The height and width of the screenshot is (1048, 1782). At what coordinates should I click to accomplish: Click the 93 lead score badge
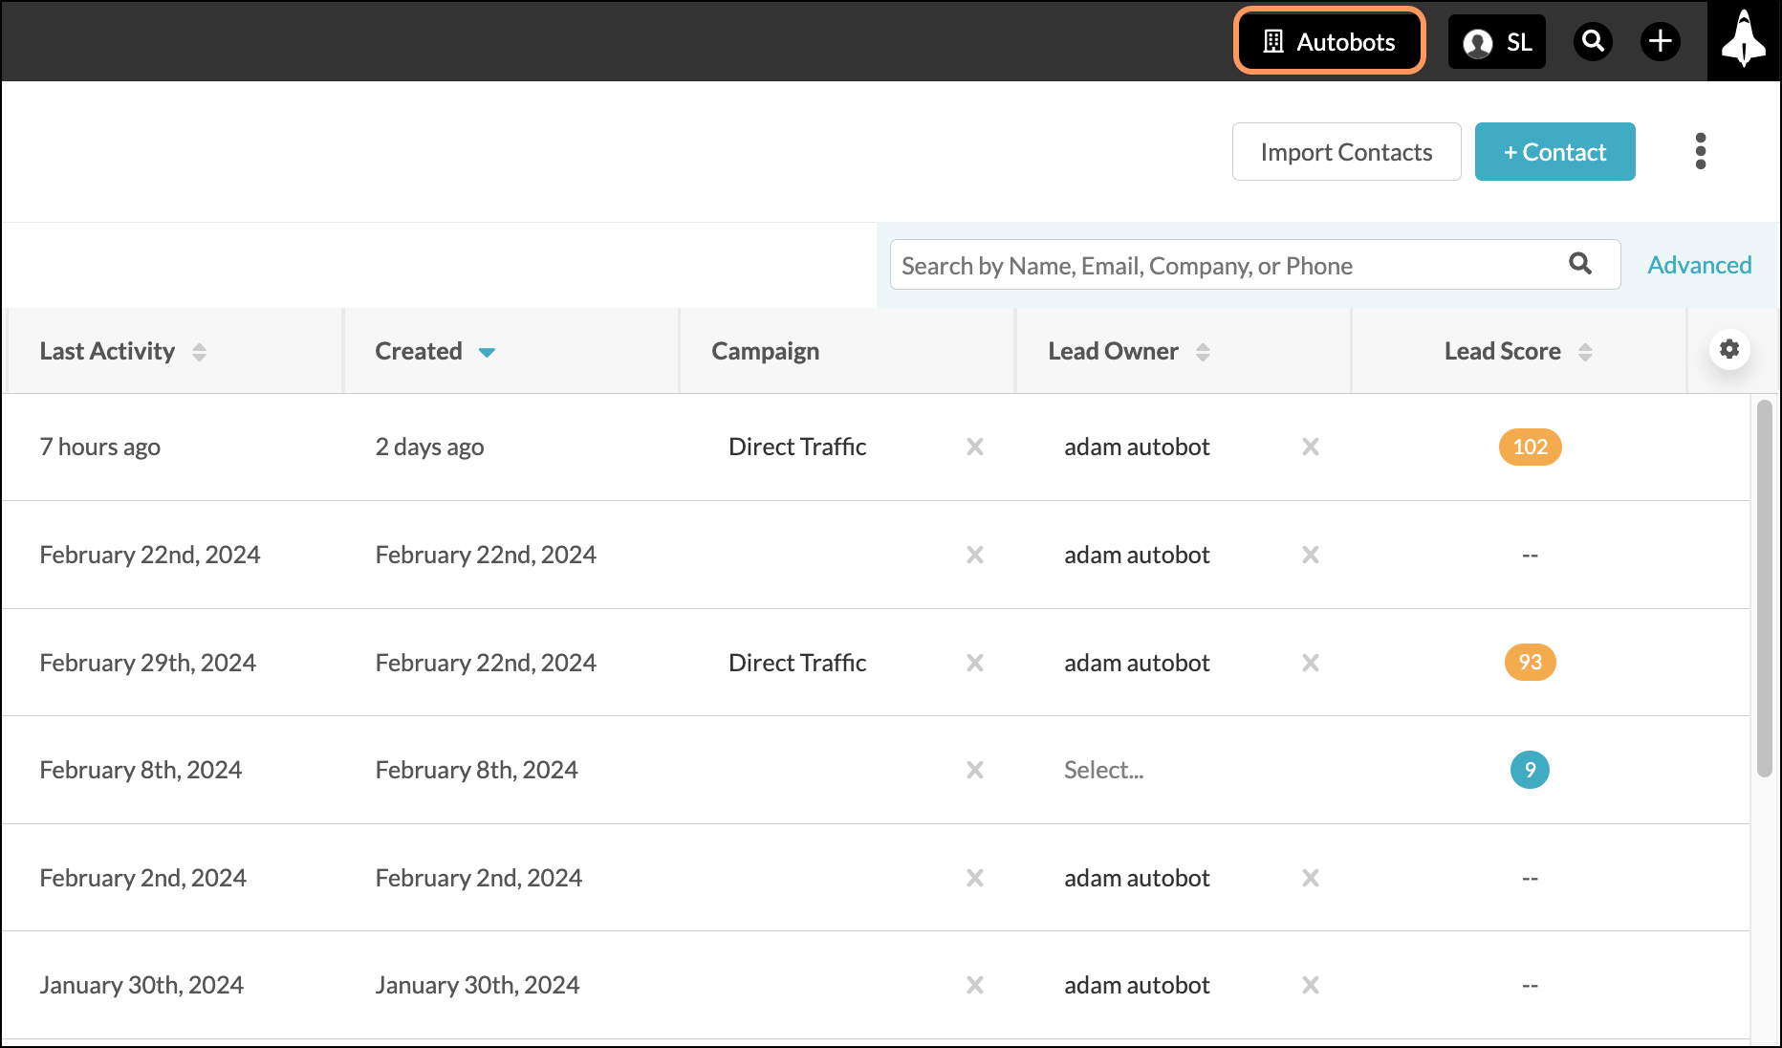pos(1530,662)
